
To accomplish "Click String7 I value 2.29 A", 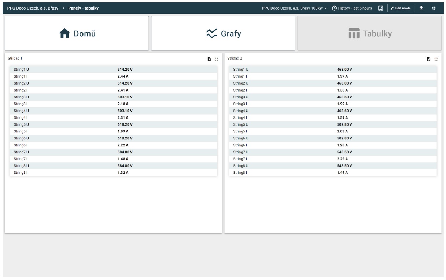I will click(x=342, y=159).
